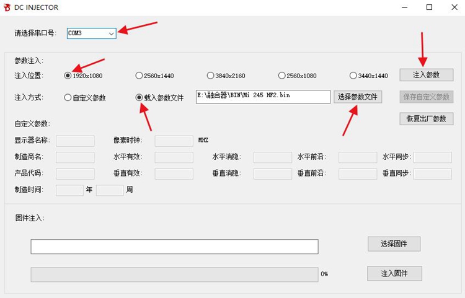Choose the 3840x2160 resolution option

(x=211, y=76)
